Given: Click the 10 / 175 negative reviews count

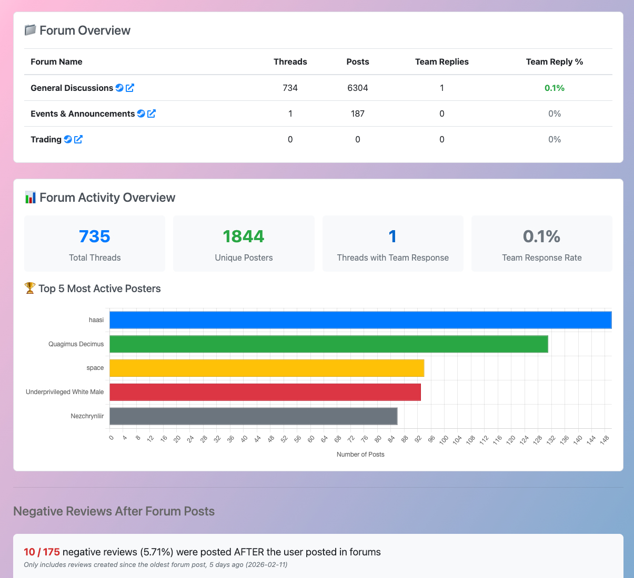Looking at the screenshot, I should (42, 552).
